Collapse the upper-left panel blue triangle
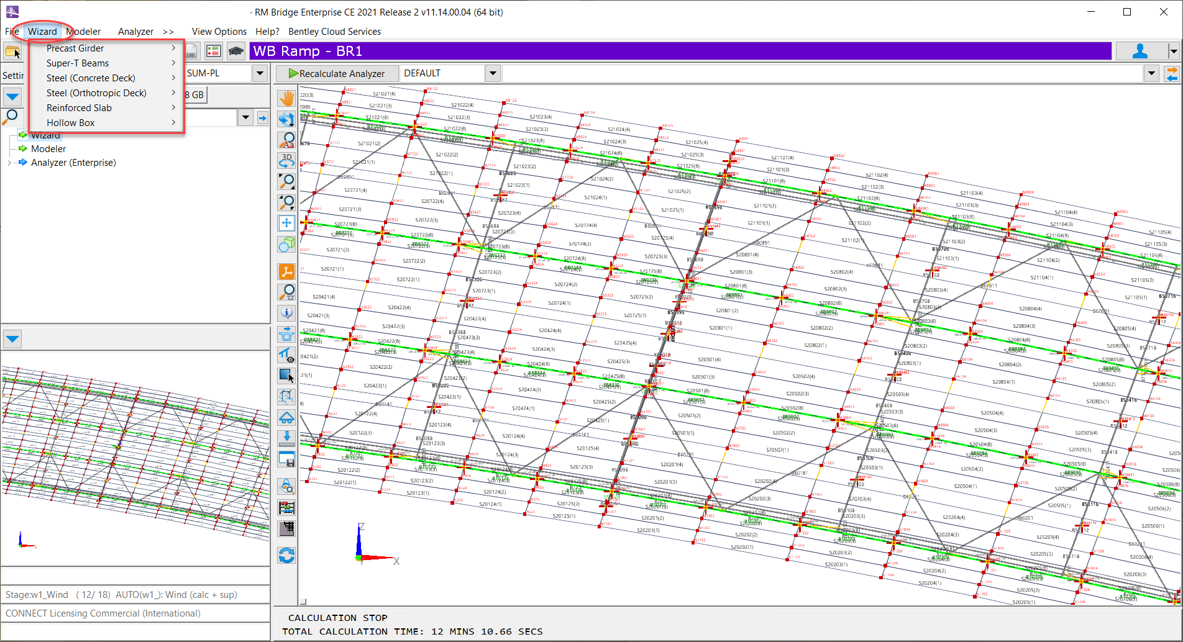The image size is (1183, 642). pos(12,96)
